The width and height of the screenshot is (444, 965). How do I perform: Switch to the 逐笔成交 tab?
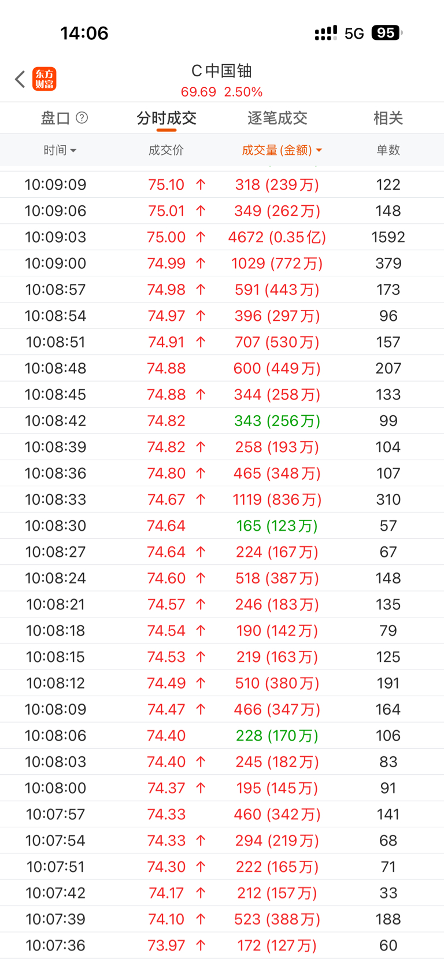(x=277, y=119)
